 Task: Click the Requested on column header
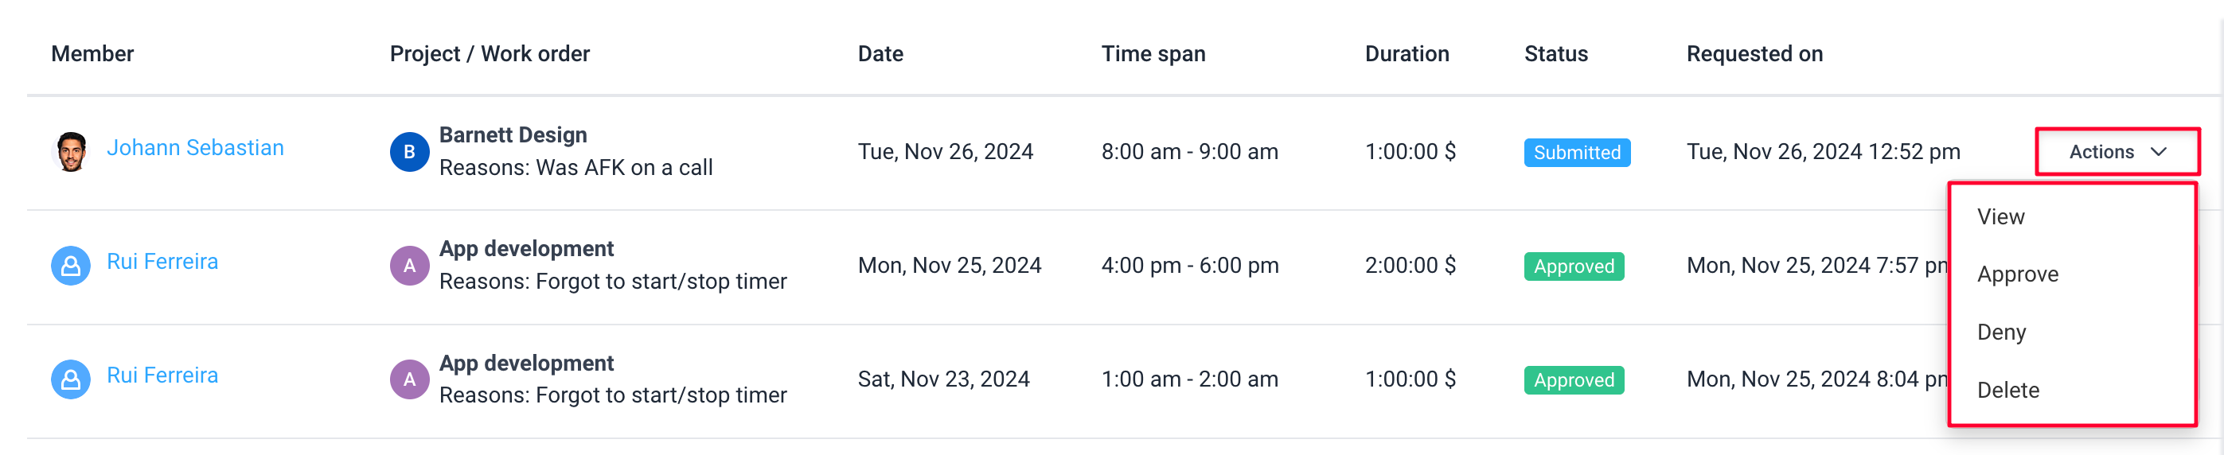(x=1754, y=53)
